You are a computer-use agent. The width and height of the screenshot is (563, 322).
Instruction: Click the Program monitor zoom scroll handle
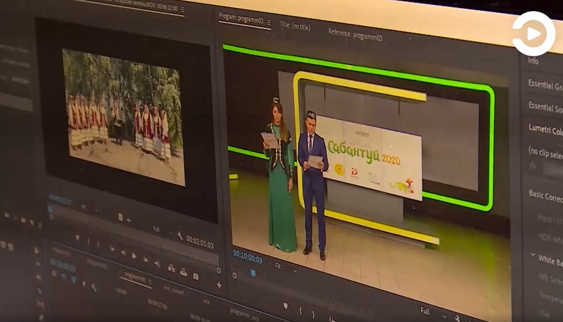pos(235,276)
